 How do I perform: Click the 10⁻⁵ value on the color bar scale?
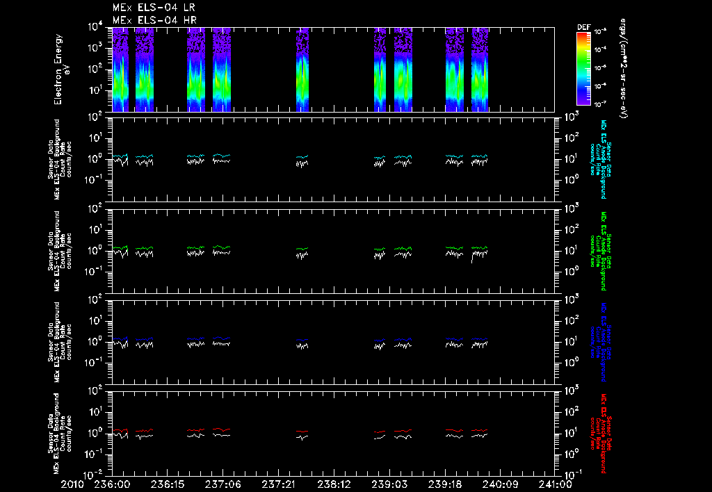600,67
